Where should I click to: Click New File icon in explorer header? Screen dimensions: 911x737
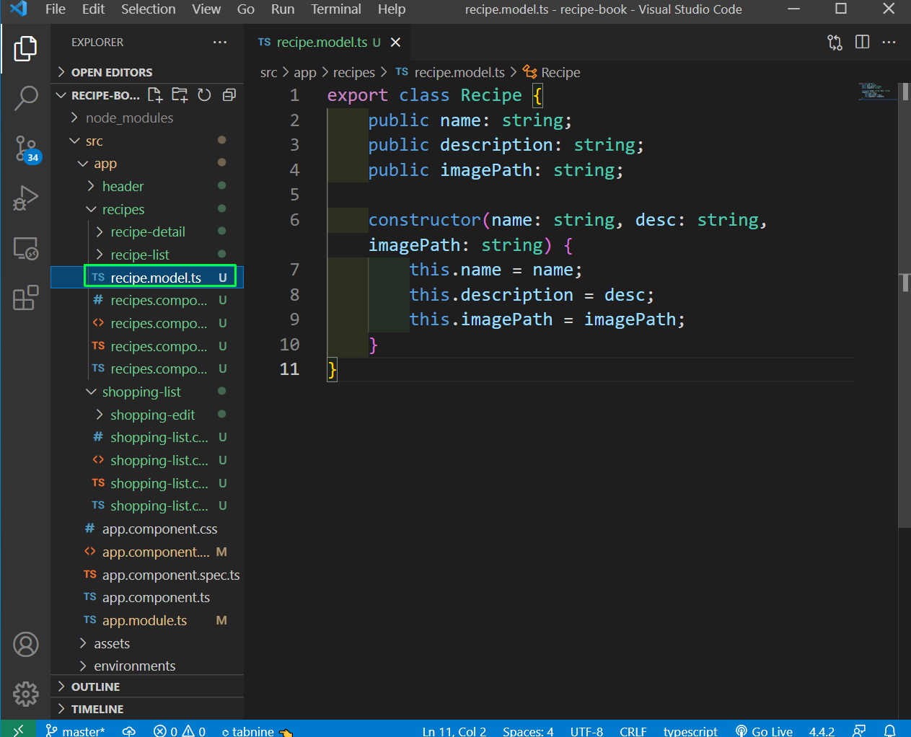pyautogui.click(x=155, y=95)
